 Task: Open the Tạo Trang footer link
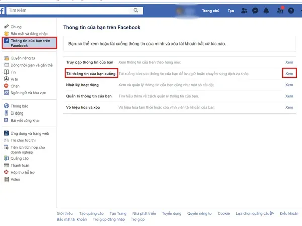click(x=118, y=213)
